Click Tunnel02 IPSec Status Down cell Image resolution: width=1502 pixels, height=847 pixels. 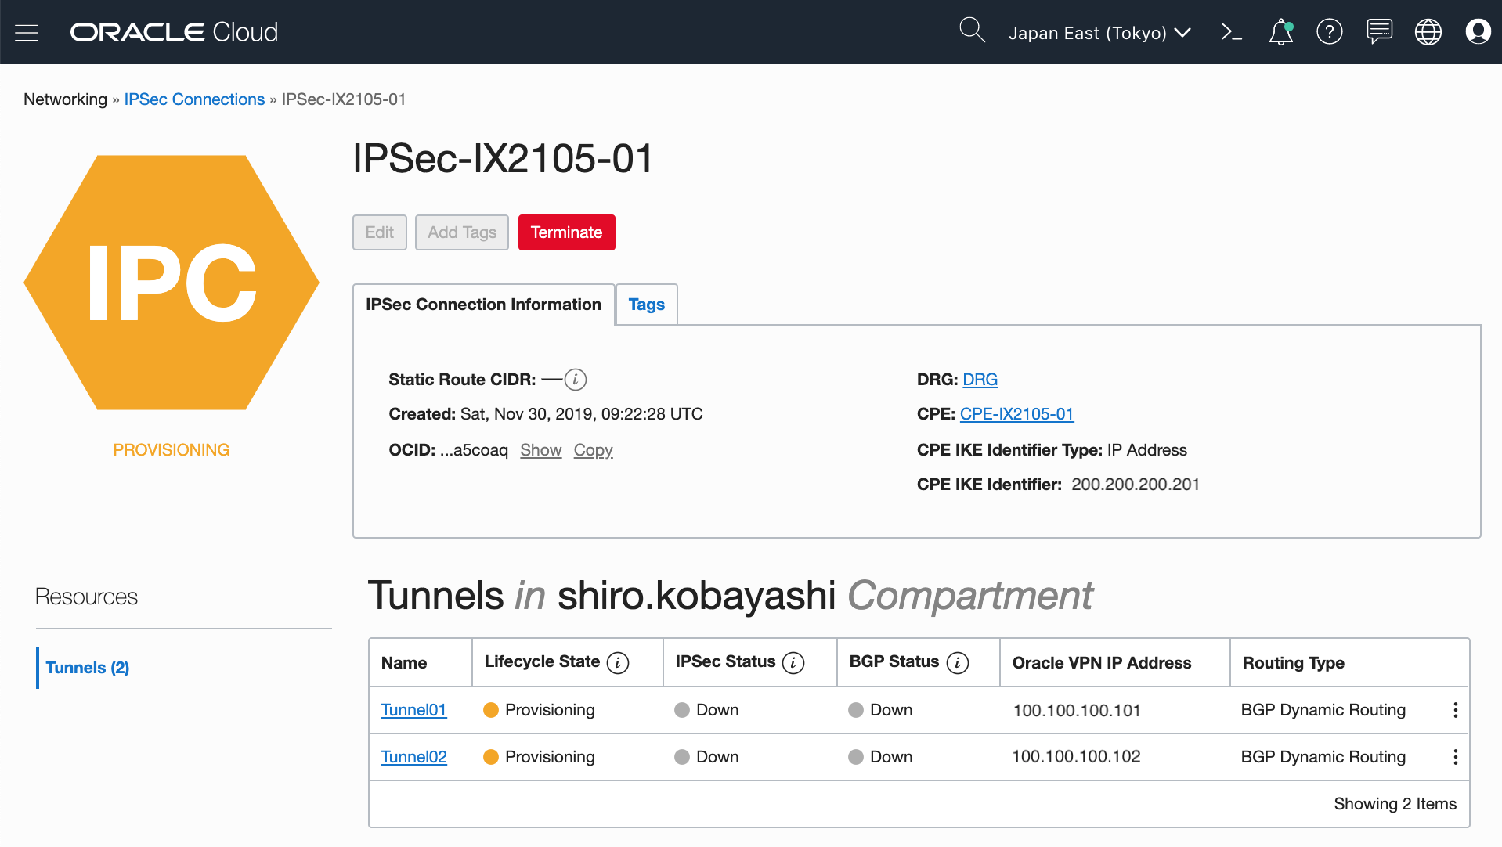pos(707,757)
